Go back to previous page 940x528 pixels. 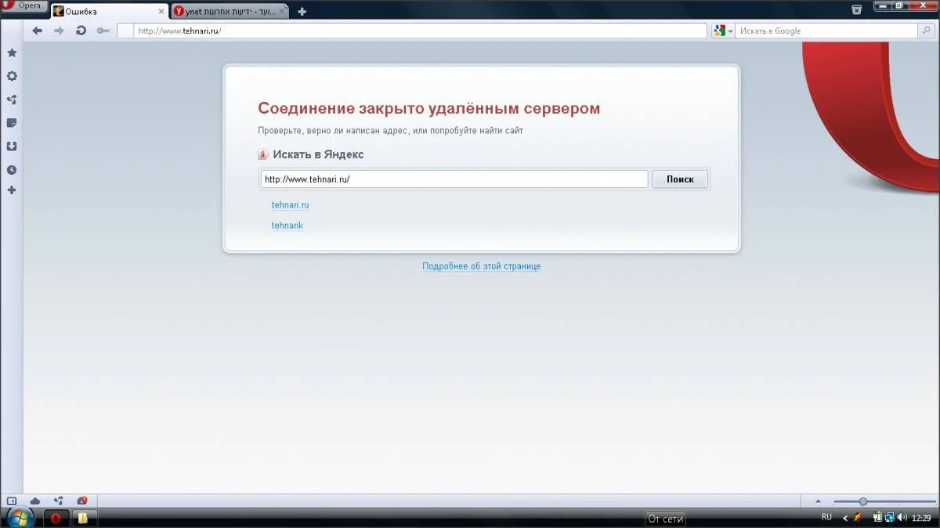click(37, 31)
